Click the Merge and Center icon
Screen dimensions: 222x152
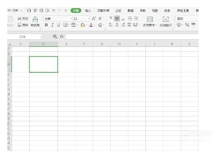[149, 19]
